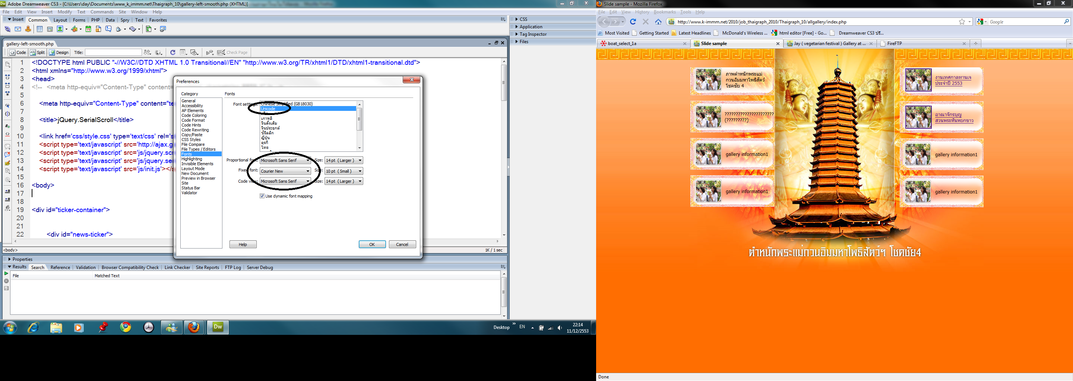Open Preview in Browser globe icon

pyautogui.click(x=159, y=52)
